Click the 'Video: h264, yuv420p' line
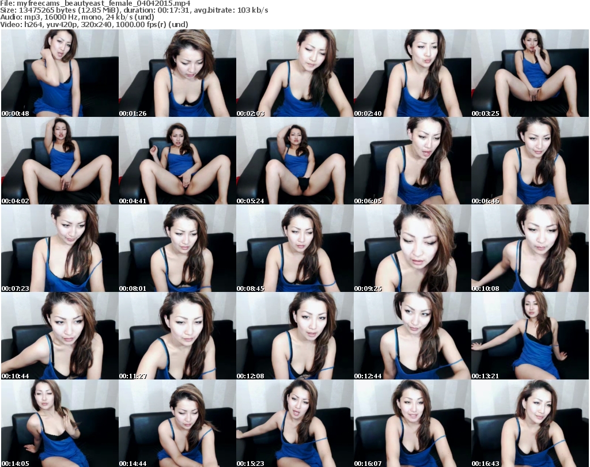 tap(94, 24)
